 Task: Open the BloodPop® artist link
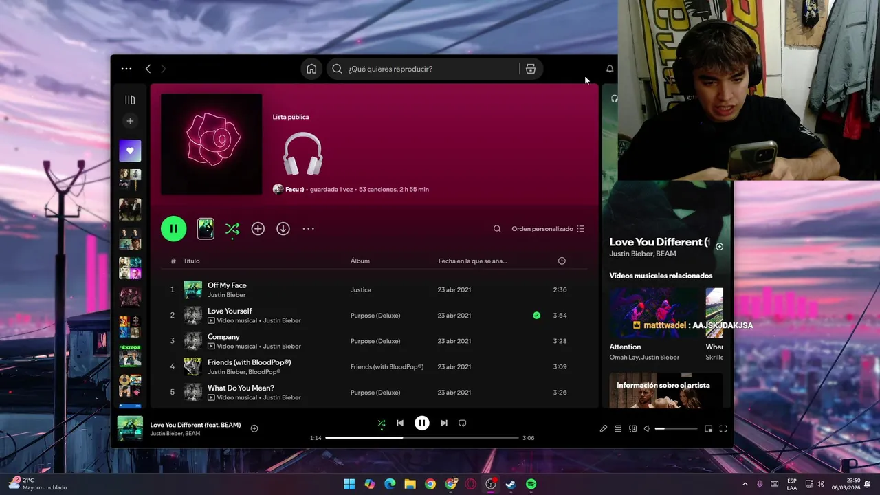(x=264, y=372)
